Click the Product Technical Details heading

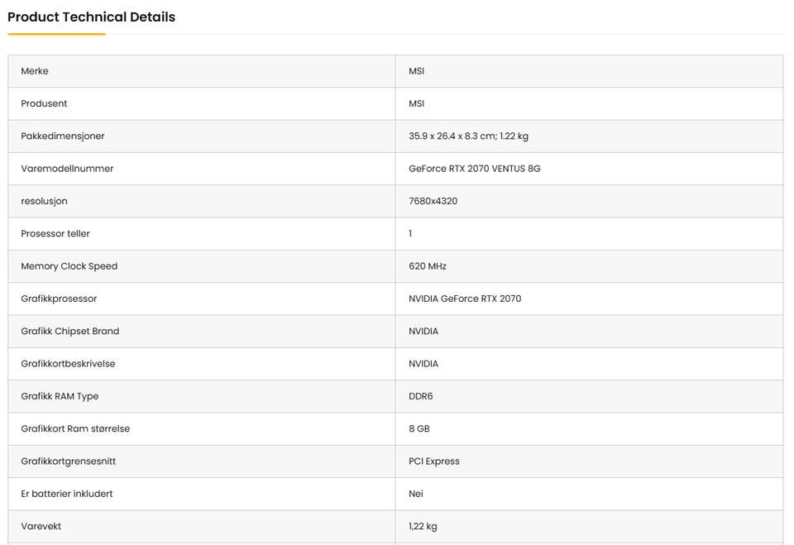pyautogui.click(x=91, y=17)
